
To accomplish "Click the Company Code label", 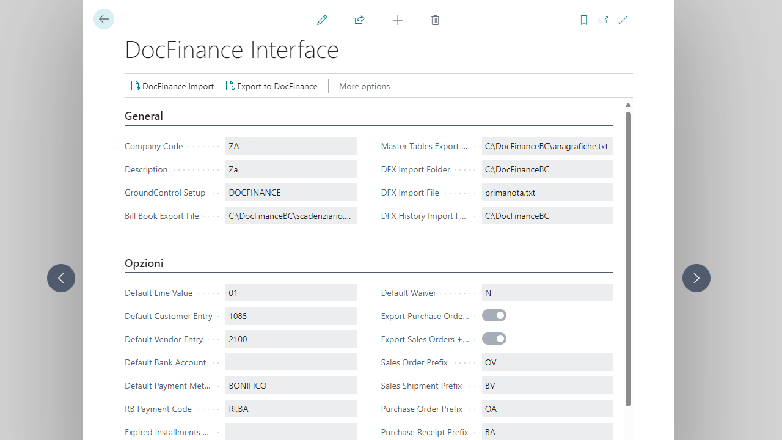I will [x=154, y=146].
